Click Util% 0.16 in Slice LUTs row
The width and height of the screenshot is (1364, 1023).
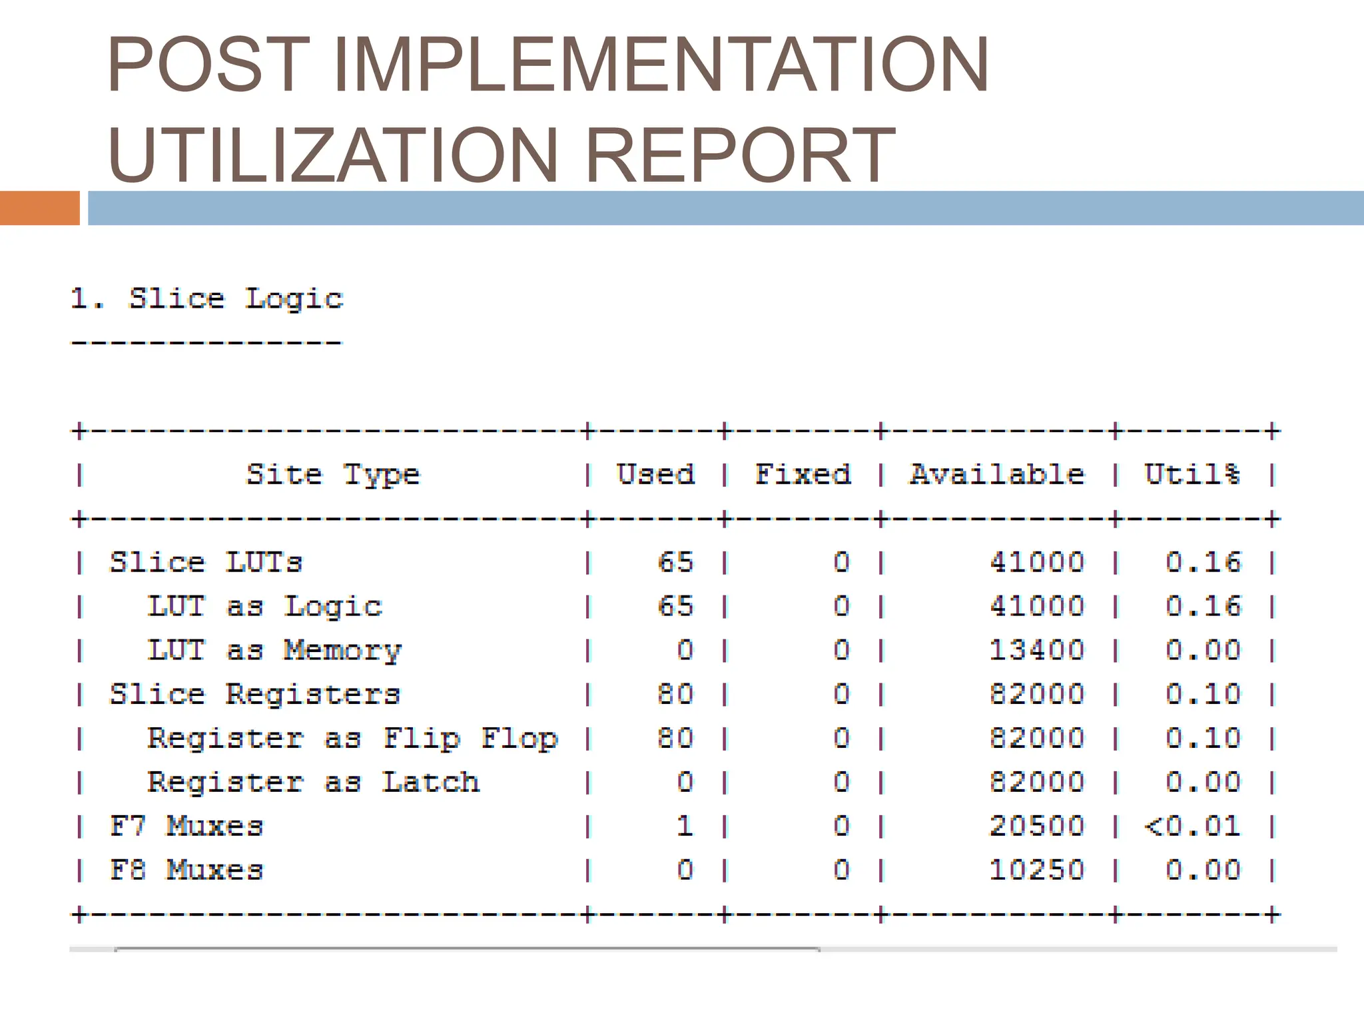(1203, 563)
